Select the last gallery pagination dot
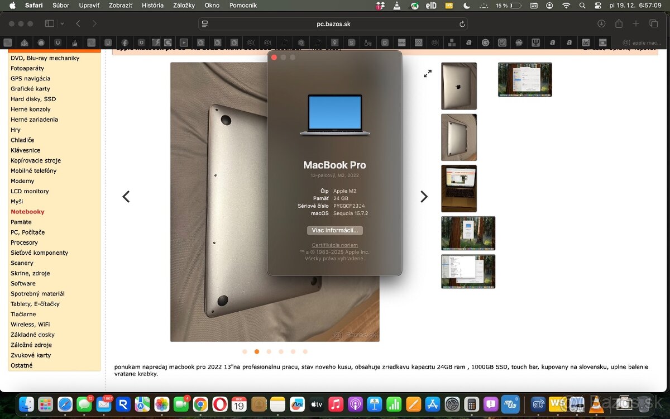 click(x=305, y=351)
